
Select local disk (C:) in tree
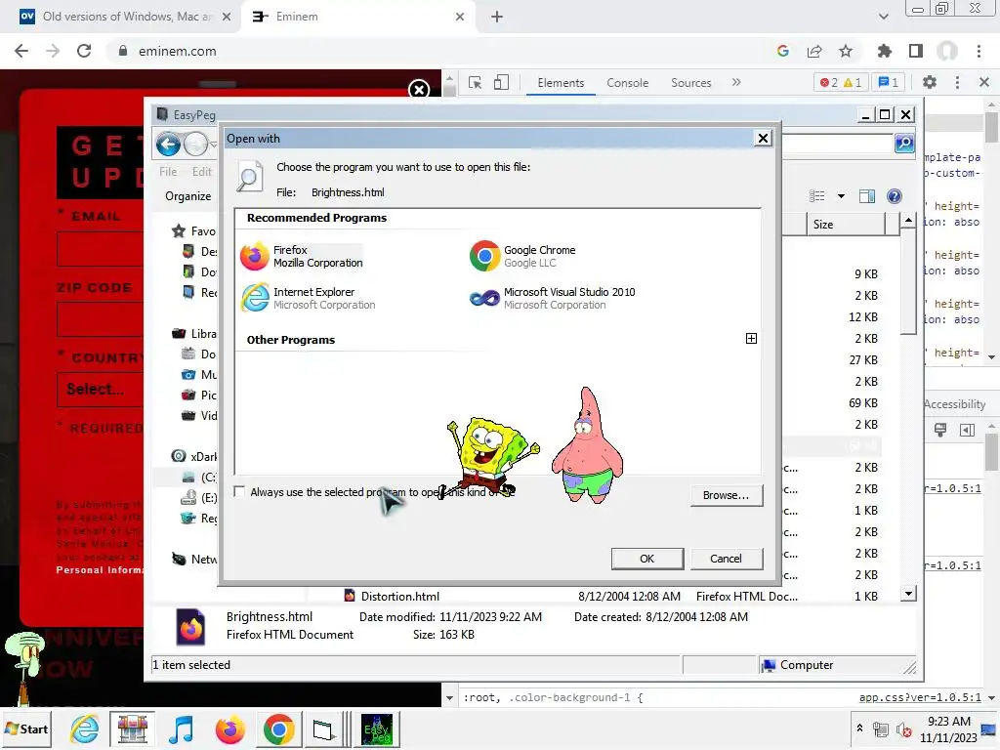coord(199,477)
